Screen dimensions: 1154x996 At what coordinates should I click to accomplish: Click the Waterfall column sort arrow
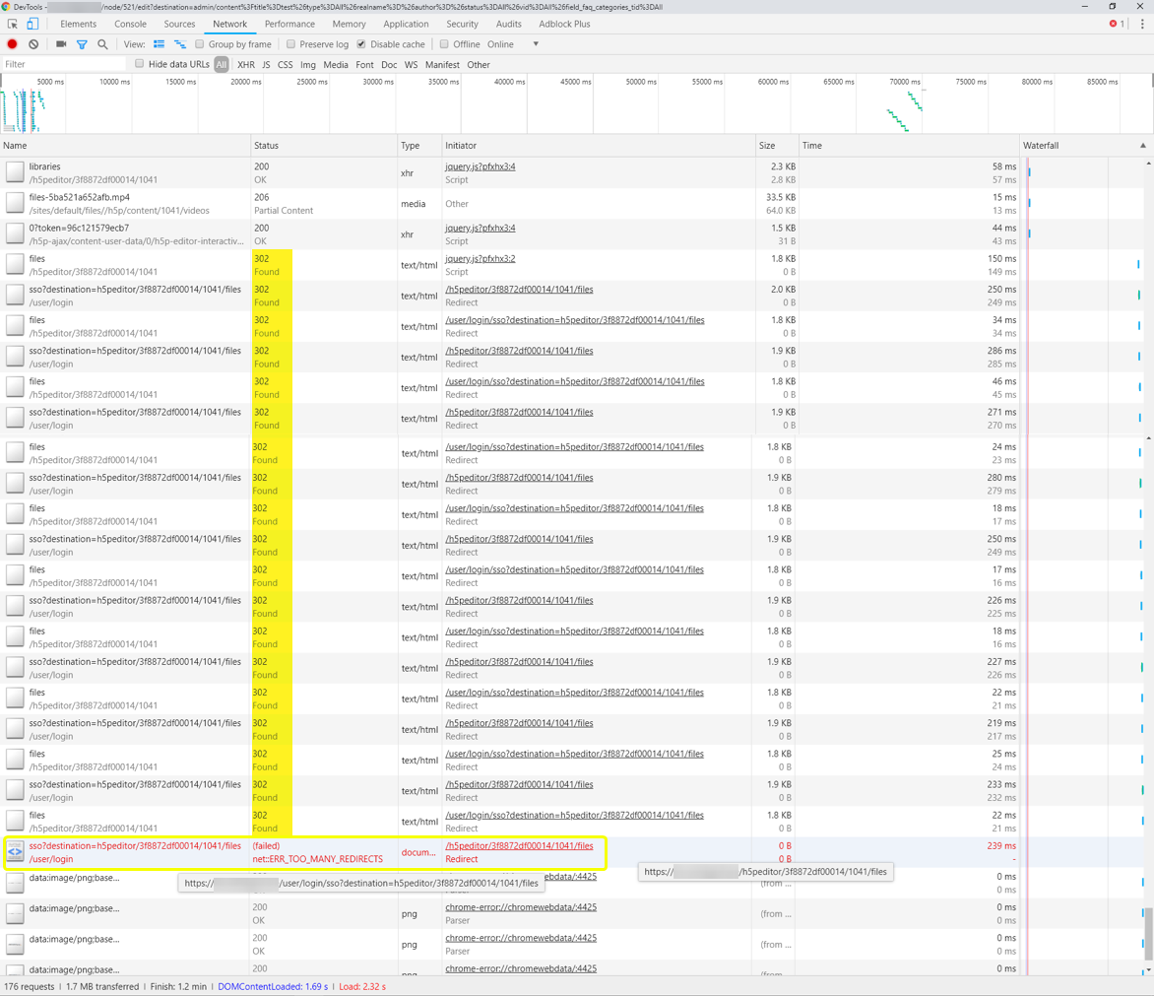pos(1143,146)
